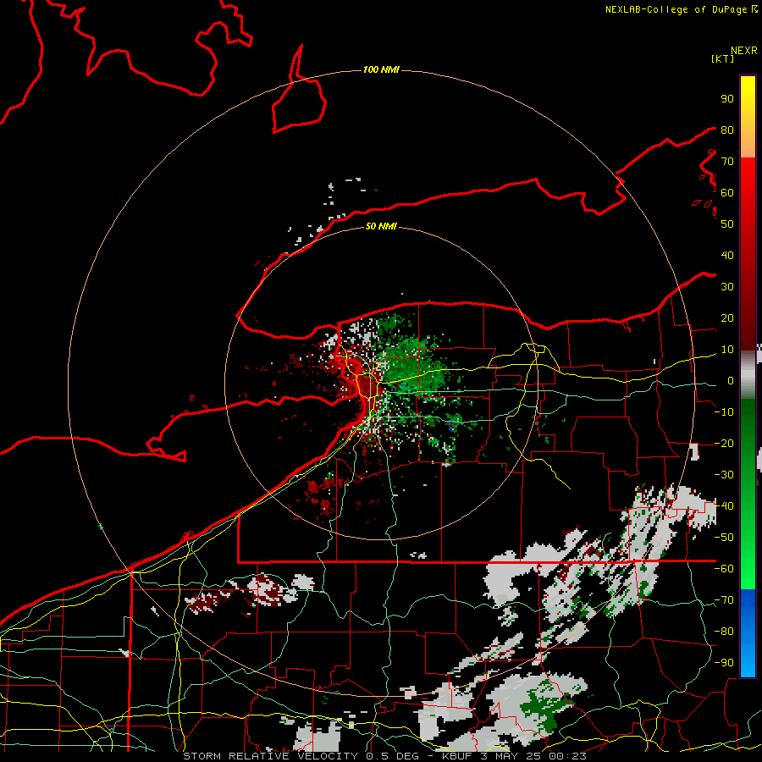The height and width of the screenshot is (762, 762).
Task: Click the "50 NMI" range ring label
Action: tap(381, 226)
